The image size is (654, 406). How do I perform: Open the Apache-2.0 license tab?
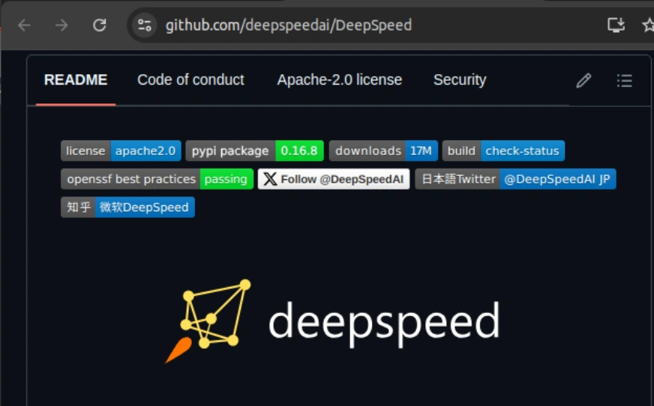pos(340,80)
